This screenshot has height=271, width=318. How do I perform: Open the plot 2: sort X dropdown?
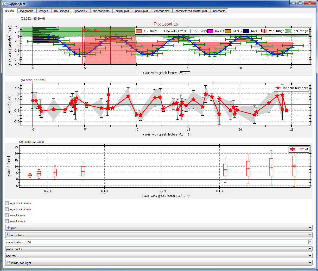[x=159, y=249]
